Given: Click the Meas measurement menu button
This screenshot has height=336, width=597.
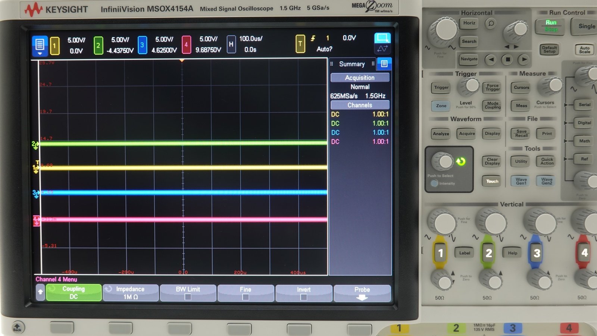Looking at the screenshot, I should (x=521, y=106).
